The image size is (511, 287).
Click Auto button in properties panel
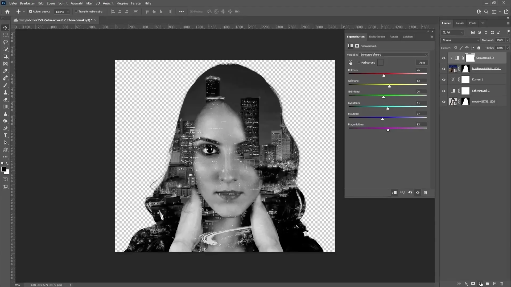pyautogui.click(x=422, y=62)
